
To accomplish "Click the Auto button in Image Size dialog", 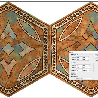I will point(96,60).
